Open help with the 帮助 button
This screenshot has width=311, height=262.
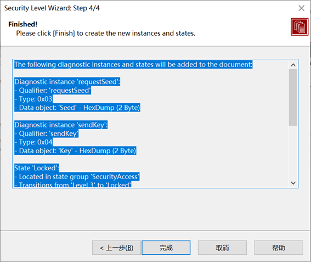(x=279, y=248)
